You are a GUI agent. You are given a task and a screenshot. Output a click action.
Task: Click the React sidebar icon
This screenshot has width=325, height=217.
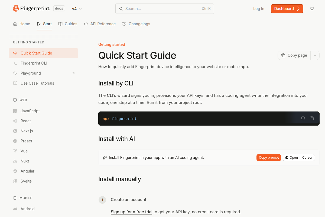[x=15, y=121]
